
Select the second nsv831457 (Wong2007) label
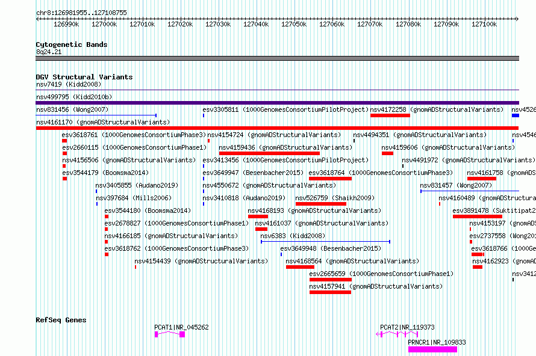[456, 185]
